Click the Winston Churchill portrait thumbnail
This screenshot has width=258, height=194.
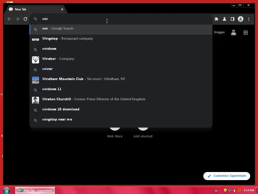point(35,100)
